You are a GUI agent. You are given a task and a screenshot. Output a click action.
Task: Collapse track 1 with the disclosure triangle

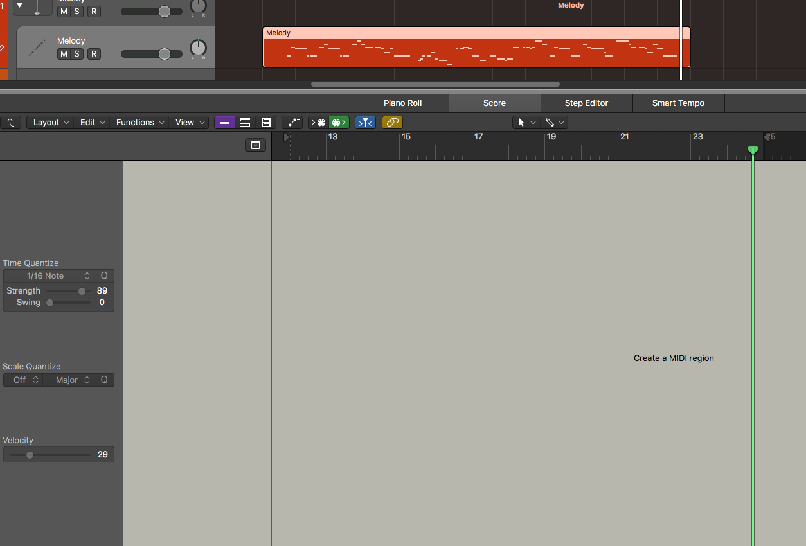point(19,5)
